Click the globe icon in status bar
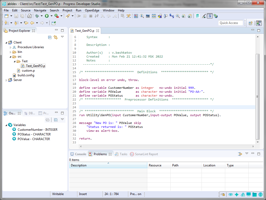This screenshot has height=200, width=266. click(x=260, y=194)
